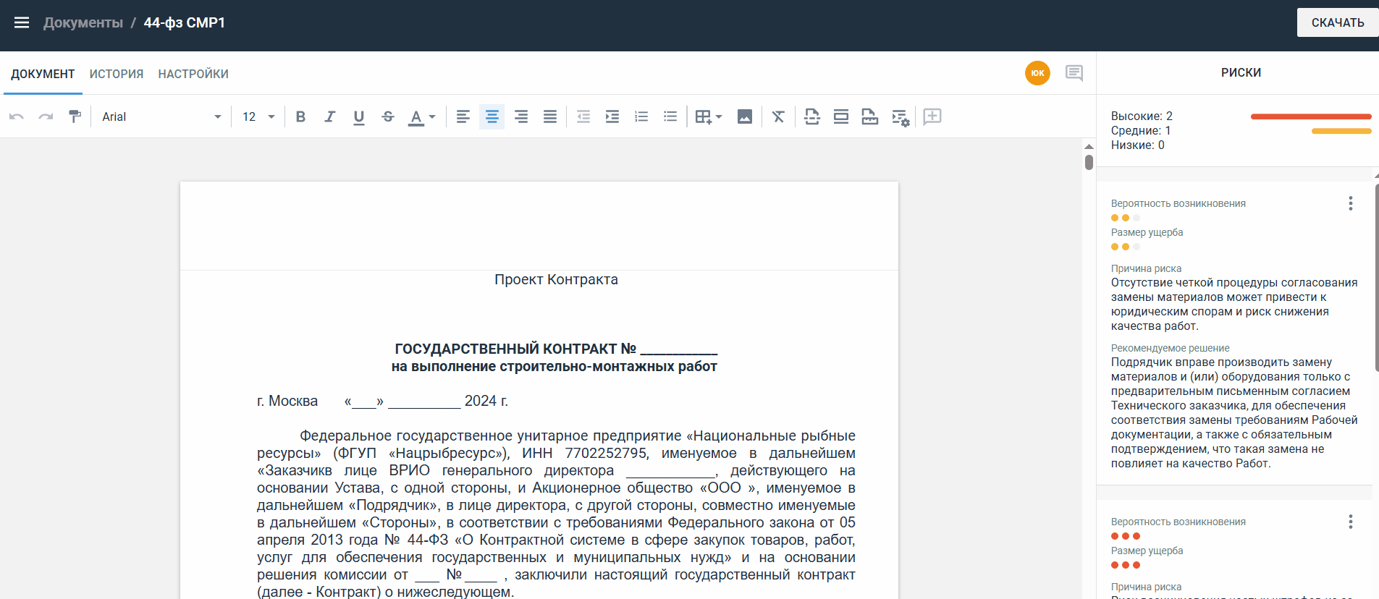Viewport: 1379px width, 599px height.
Task: Clear formatting with the crossed-out Tx icon
Action: tap(778, 116)
